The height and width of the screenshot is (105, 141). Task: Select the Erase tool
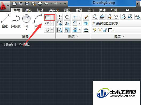tap(86, 17)
